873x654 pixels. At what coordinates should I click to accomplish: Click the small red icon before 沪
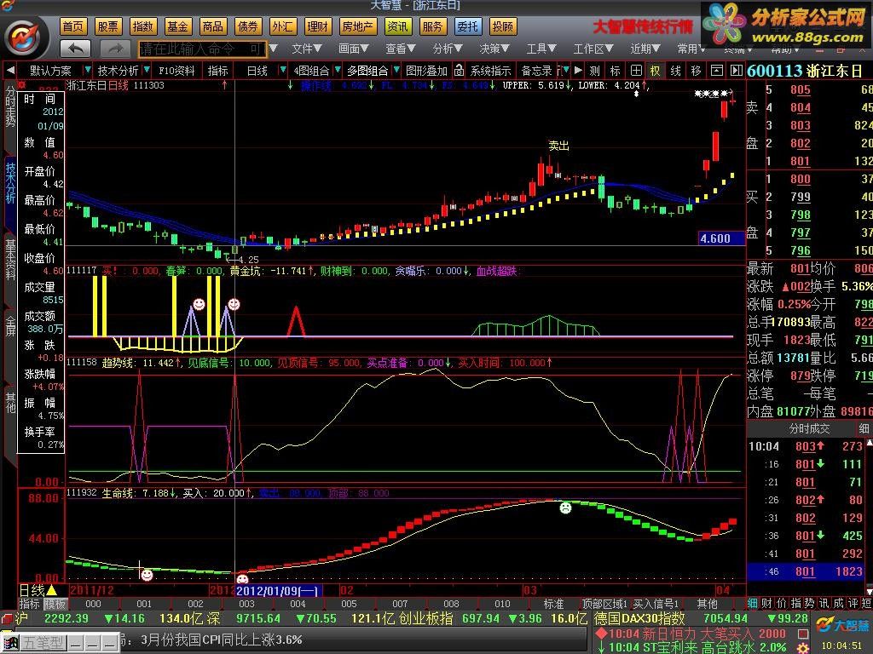pyautogui.click(x=7, y=618)
